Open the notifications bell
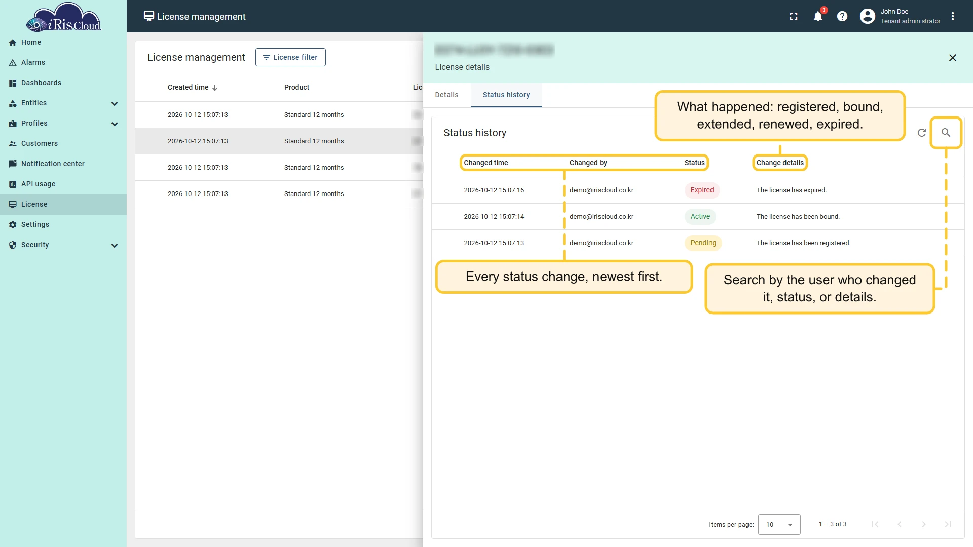The height and width of the screenshot is (547, 973). 818,16
